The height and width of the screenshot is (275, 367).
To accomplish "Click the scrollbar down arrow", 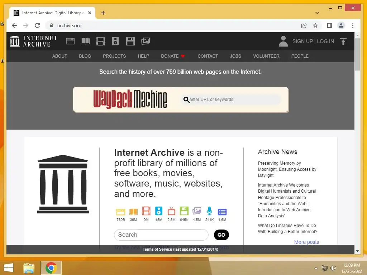I will (x=357, y=251).
